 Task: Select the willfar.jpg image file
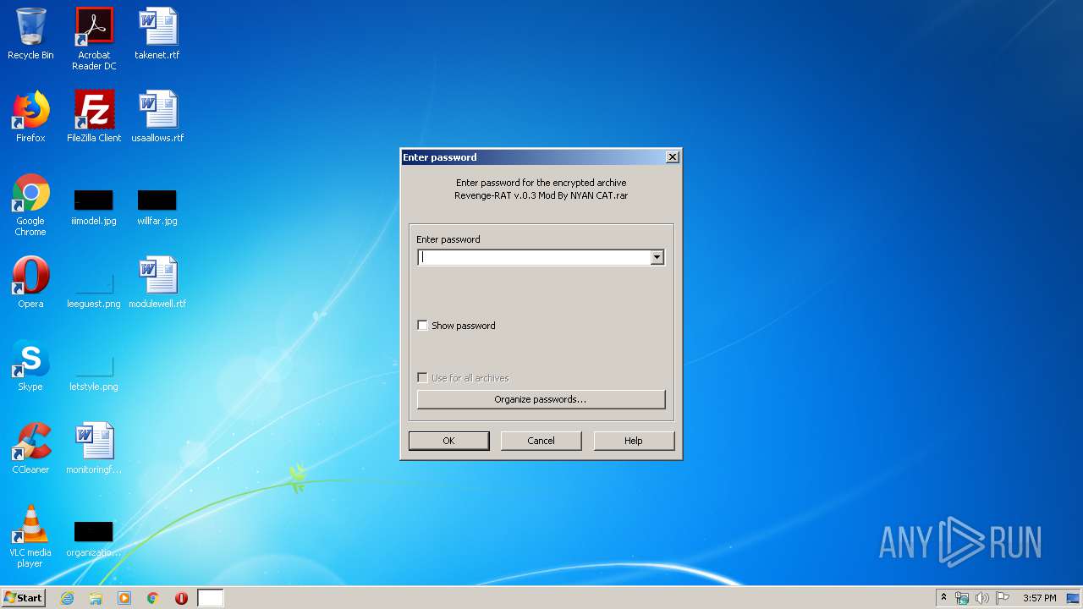pos(157,208)
